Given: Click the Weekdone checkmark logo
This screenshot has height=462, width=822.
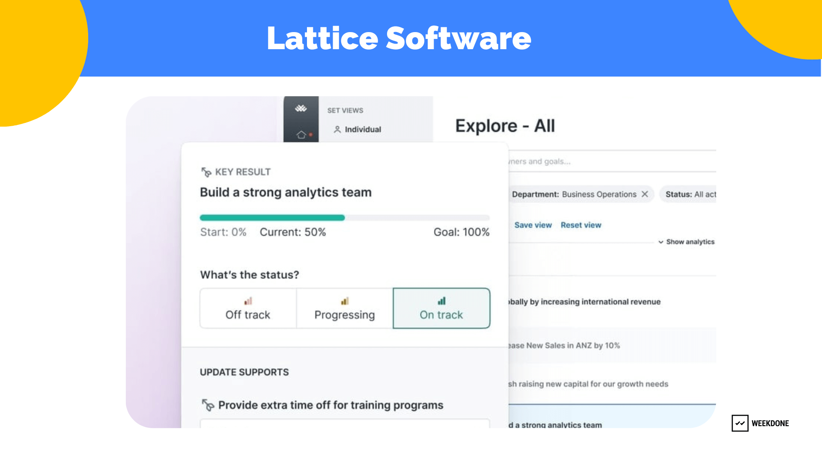Looking at the screenshot, I should click(x=740, y=423).
